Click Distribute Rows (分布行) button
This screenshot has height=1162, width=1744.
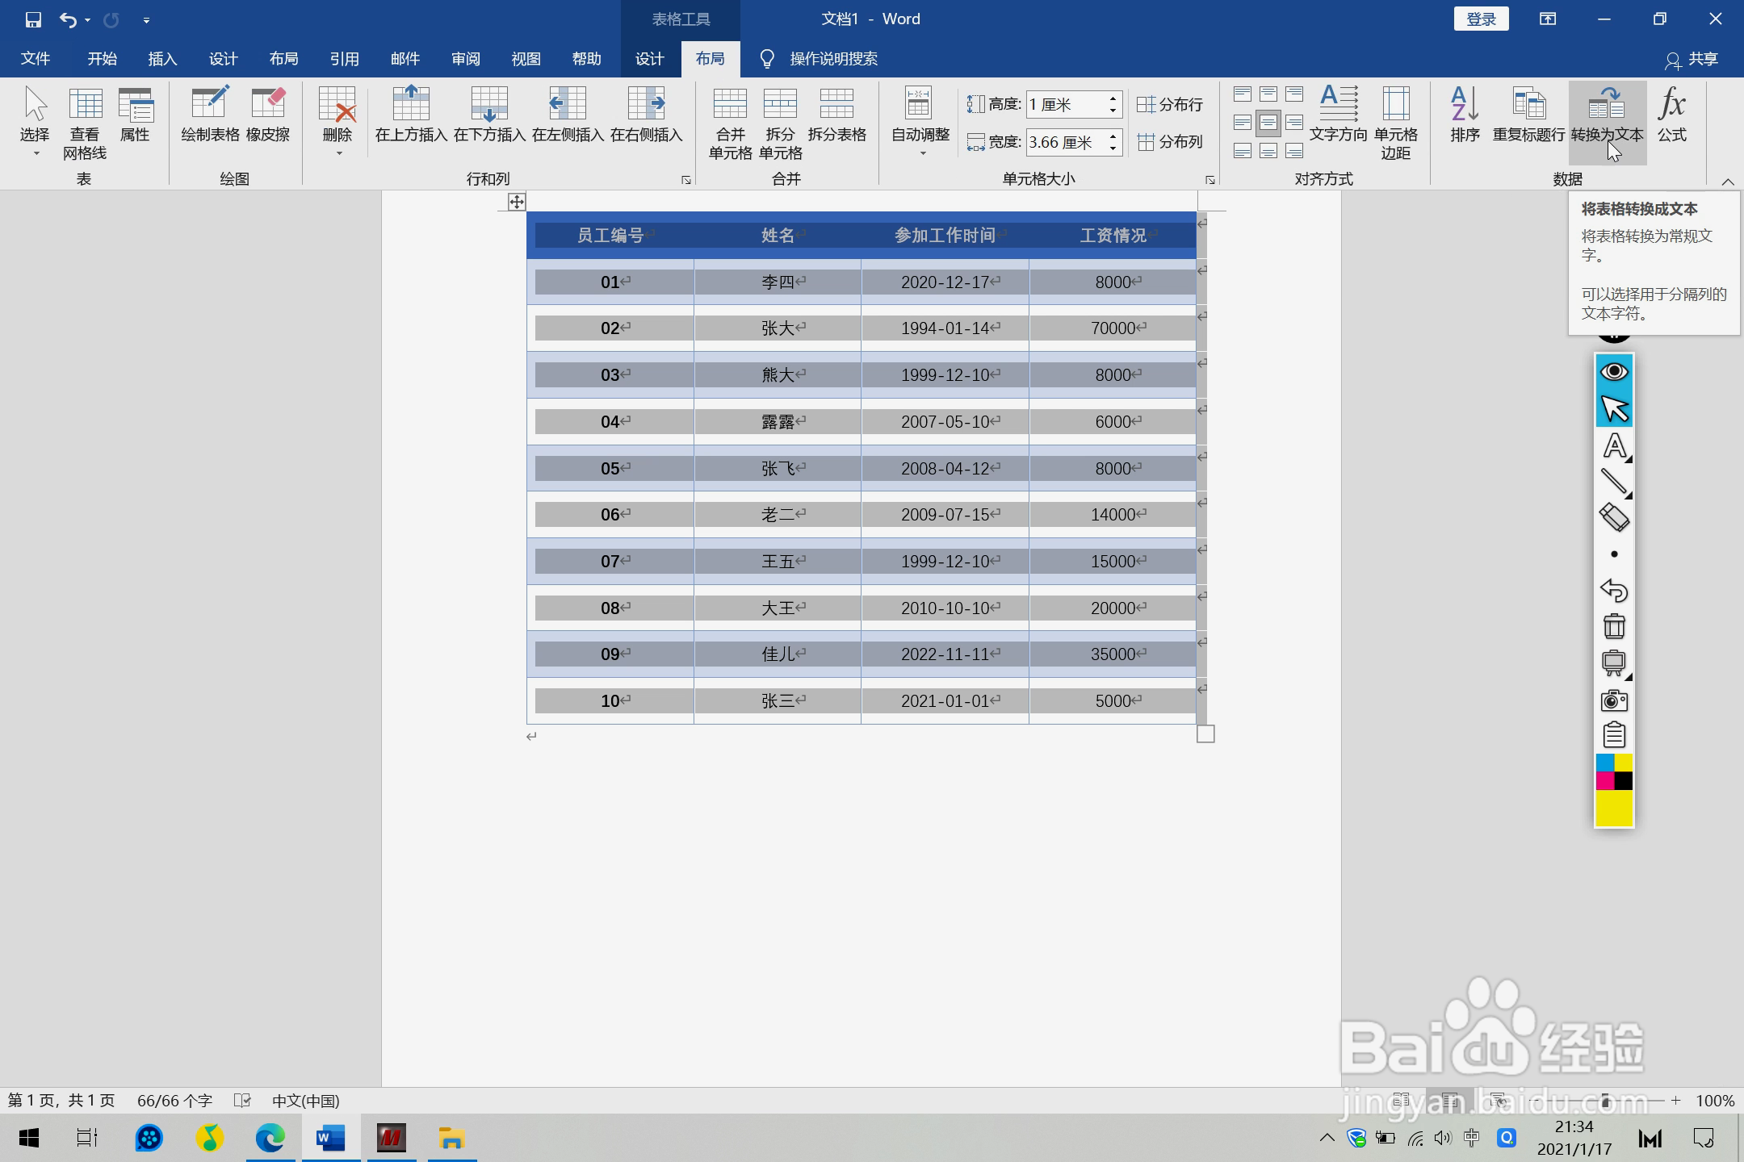click(1170, 104)
